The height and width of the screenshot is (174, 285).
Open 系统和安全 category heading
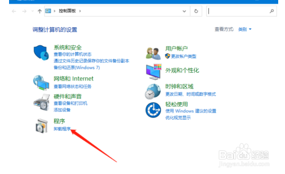tap(68, 48)
